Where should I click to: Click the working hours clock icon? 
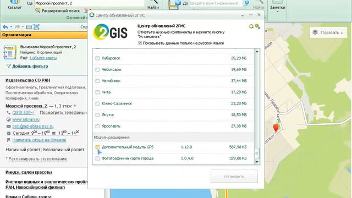tap(9, 133)
